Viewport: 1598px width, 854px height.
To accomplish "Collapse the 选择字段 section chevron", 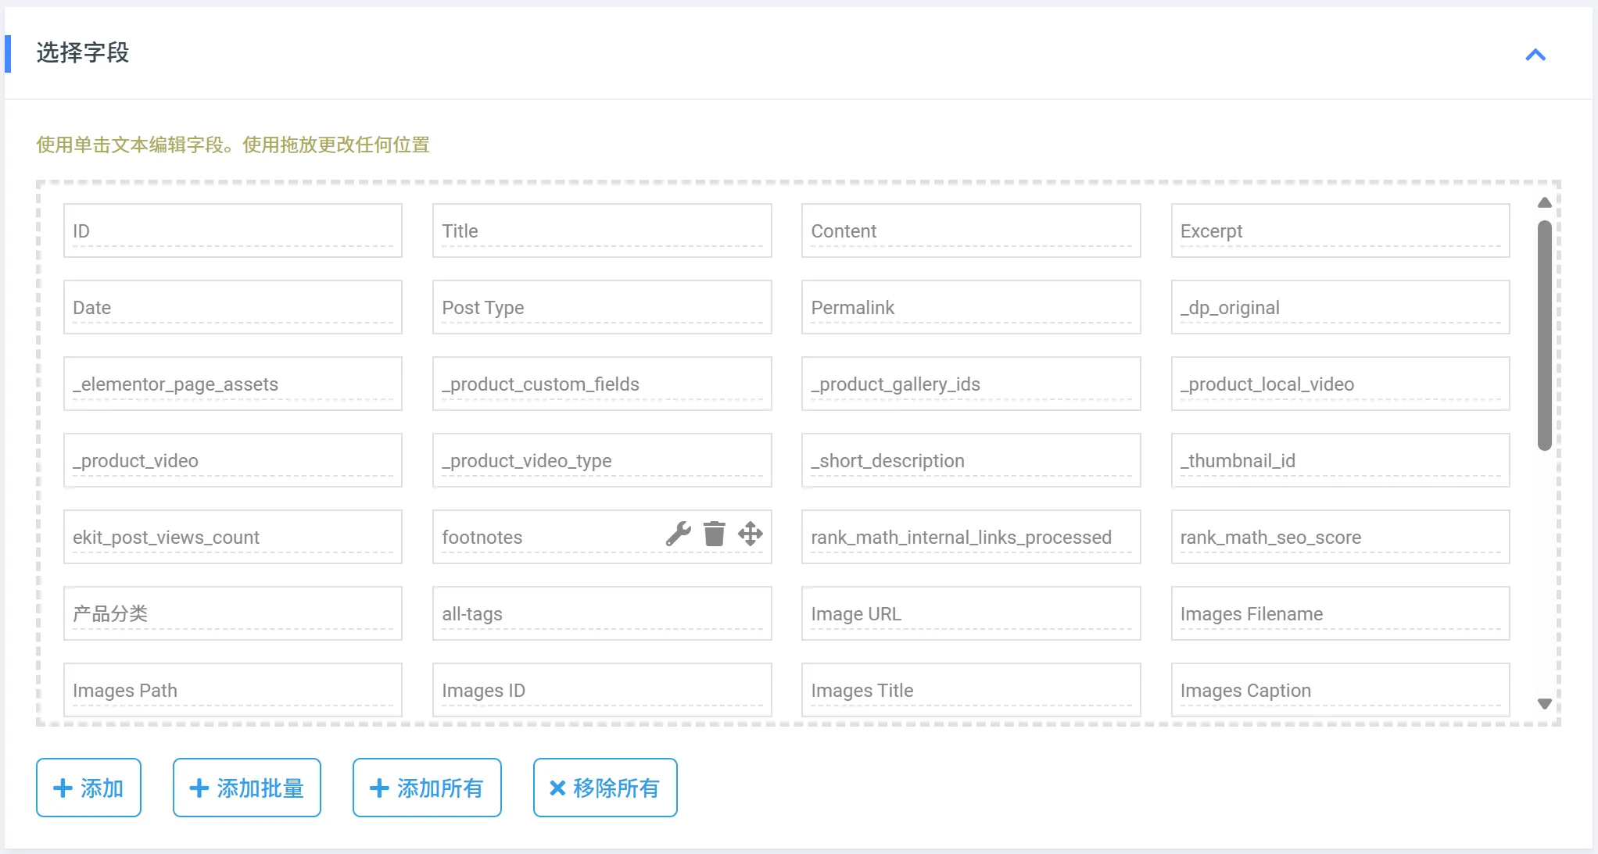I will (1535, 55).
